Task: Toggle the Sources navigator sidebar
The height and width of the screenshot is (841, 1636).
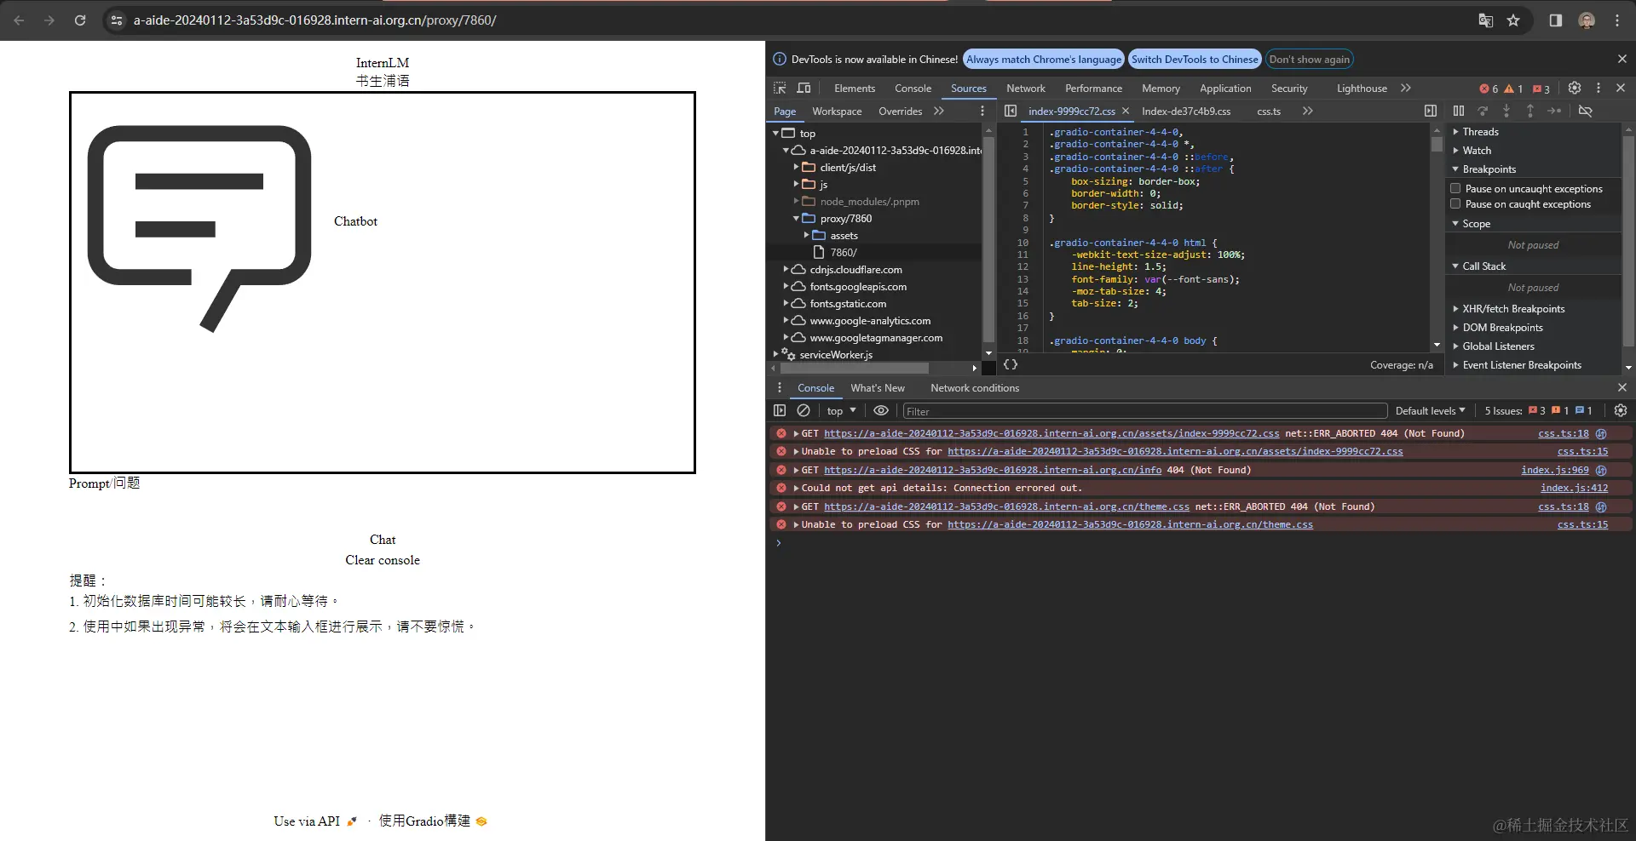Action: click(1011, 111)
